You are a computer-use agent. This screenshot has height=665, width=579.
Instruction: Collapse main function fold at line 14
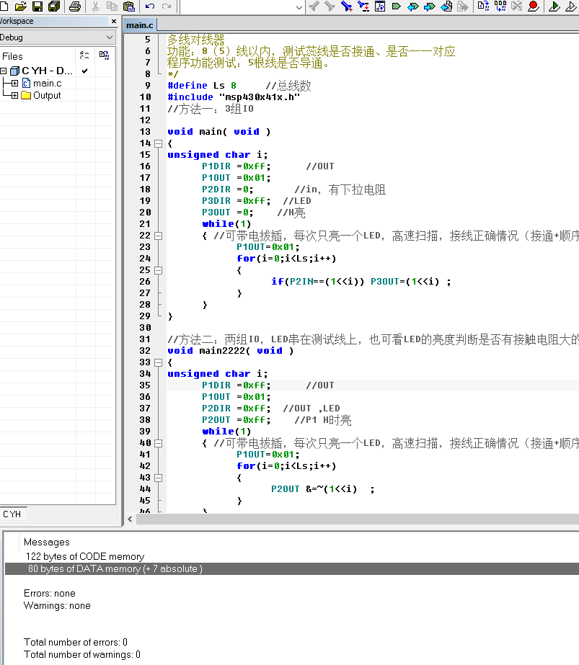[159, 144]
